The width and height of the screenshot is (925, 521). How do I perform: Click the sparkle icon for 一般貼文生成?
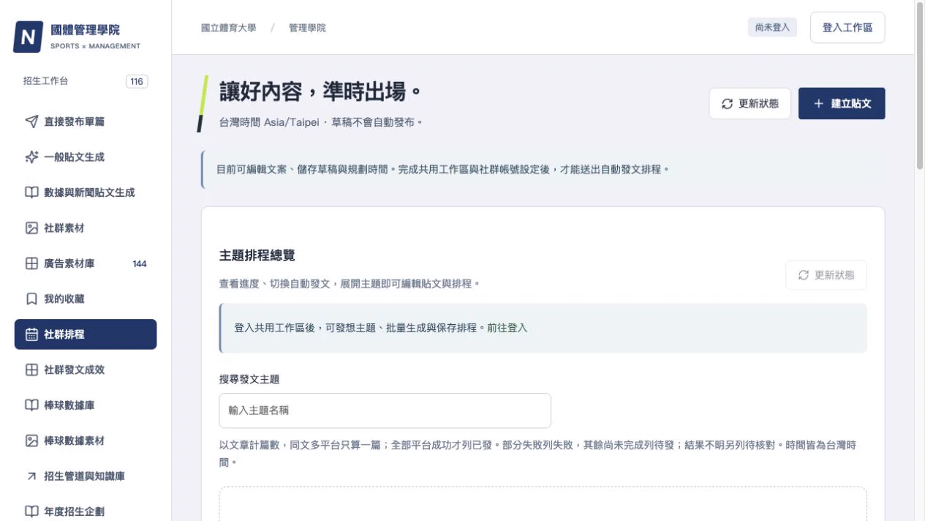[x=31, y=157]
